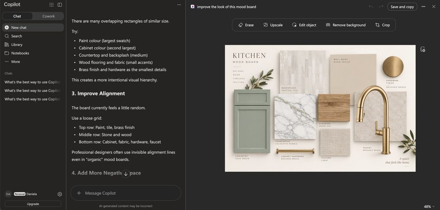Click Save and copy button
Screen dimensions: 440x210
point(402,7)
